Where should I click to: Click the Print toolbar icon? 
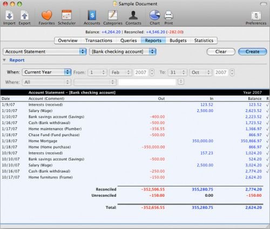168,16
